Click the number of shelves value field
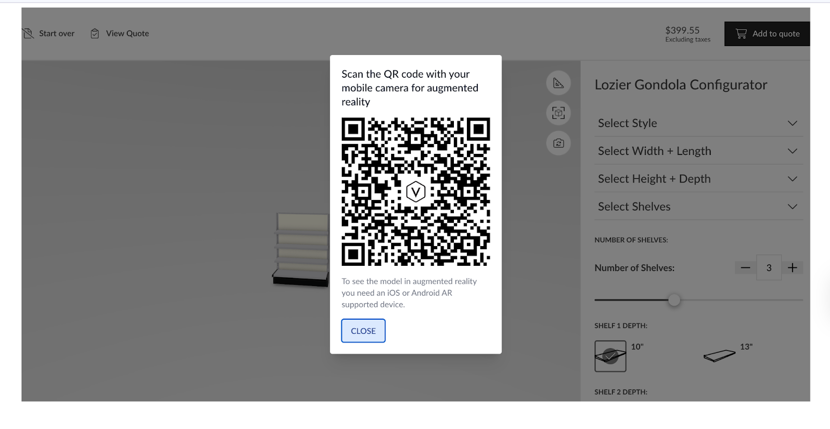The height and width of the screenshot is (429, 830). (769, 268)
